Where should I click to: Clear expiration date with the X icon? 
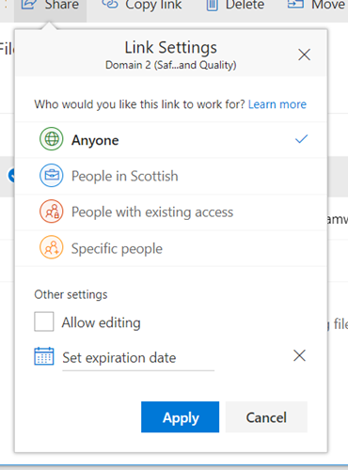(x=299, y=355)
